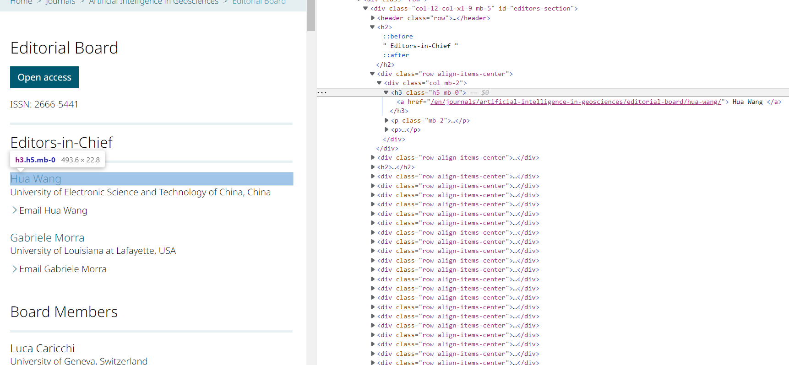789x365 pixels.
Task: Collapse the editors-section div node
Action: [365, 8]
